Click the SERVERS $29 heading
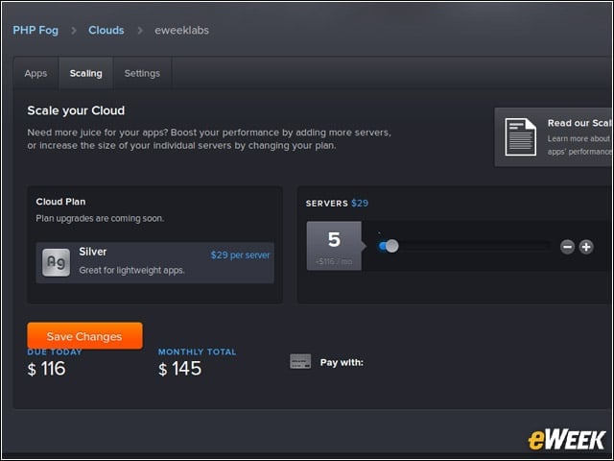 point(337,203)
